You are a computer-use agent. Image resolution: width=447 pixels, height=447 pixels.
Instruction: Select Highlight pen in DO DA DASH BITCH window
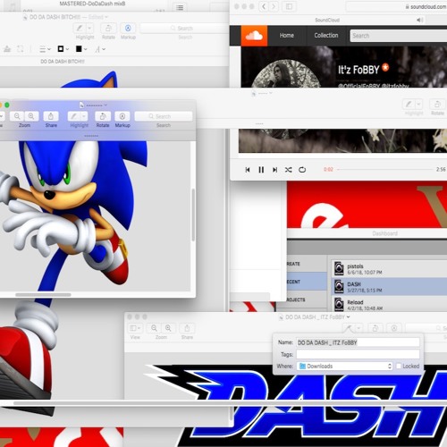(80, 29)
